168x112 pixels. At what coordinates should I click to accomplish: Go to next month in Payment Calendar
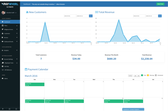coord(139,76)
